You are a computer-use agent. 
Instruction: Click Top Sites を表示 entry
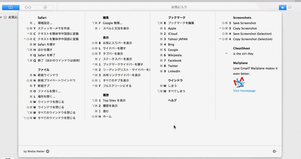[x=114, y=100]
